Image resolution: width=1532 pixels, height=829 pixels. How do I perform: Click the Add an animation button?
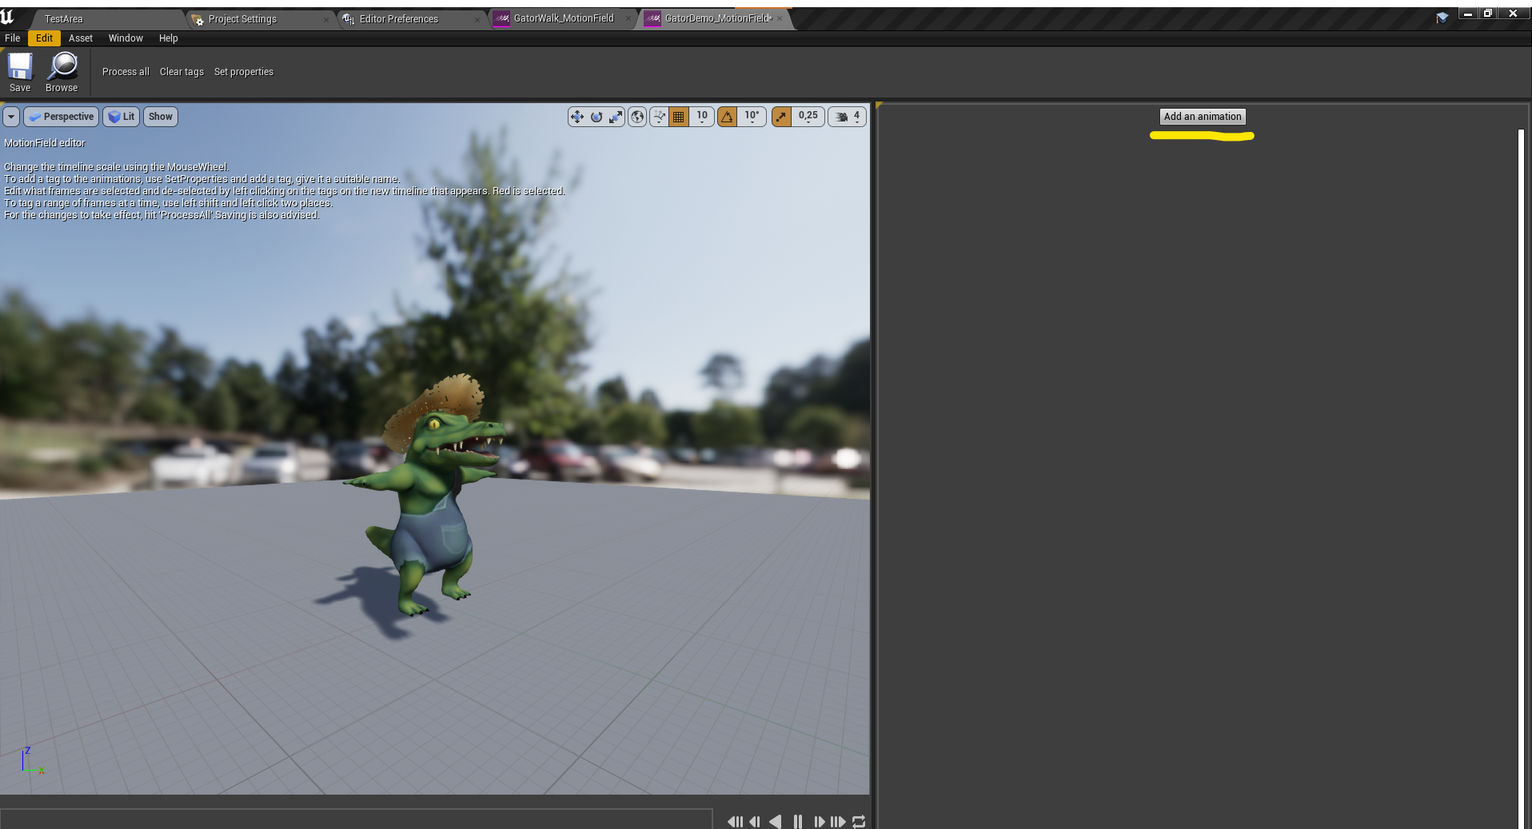(1203, 117)
